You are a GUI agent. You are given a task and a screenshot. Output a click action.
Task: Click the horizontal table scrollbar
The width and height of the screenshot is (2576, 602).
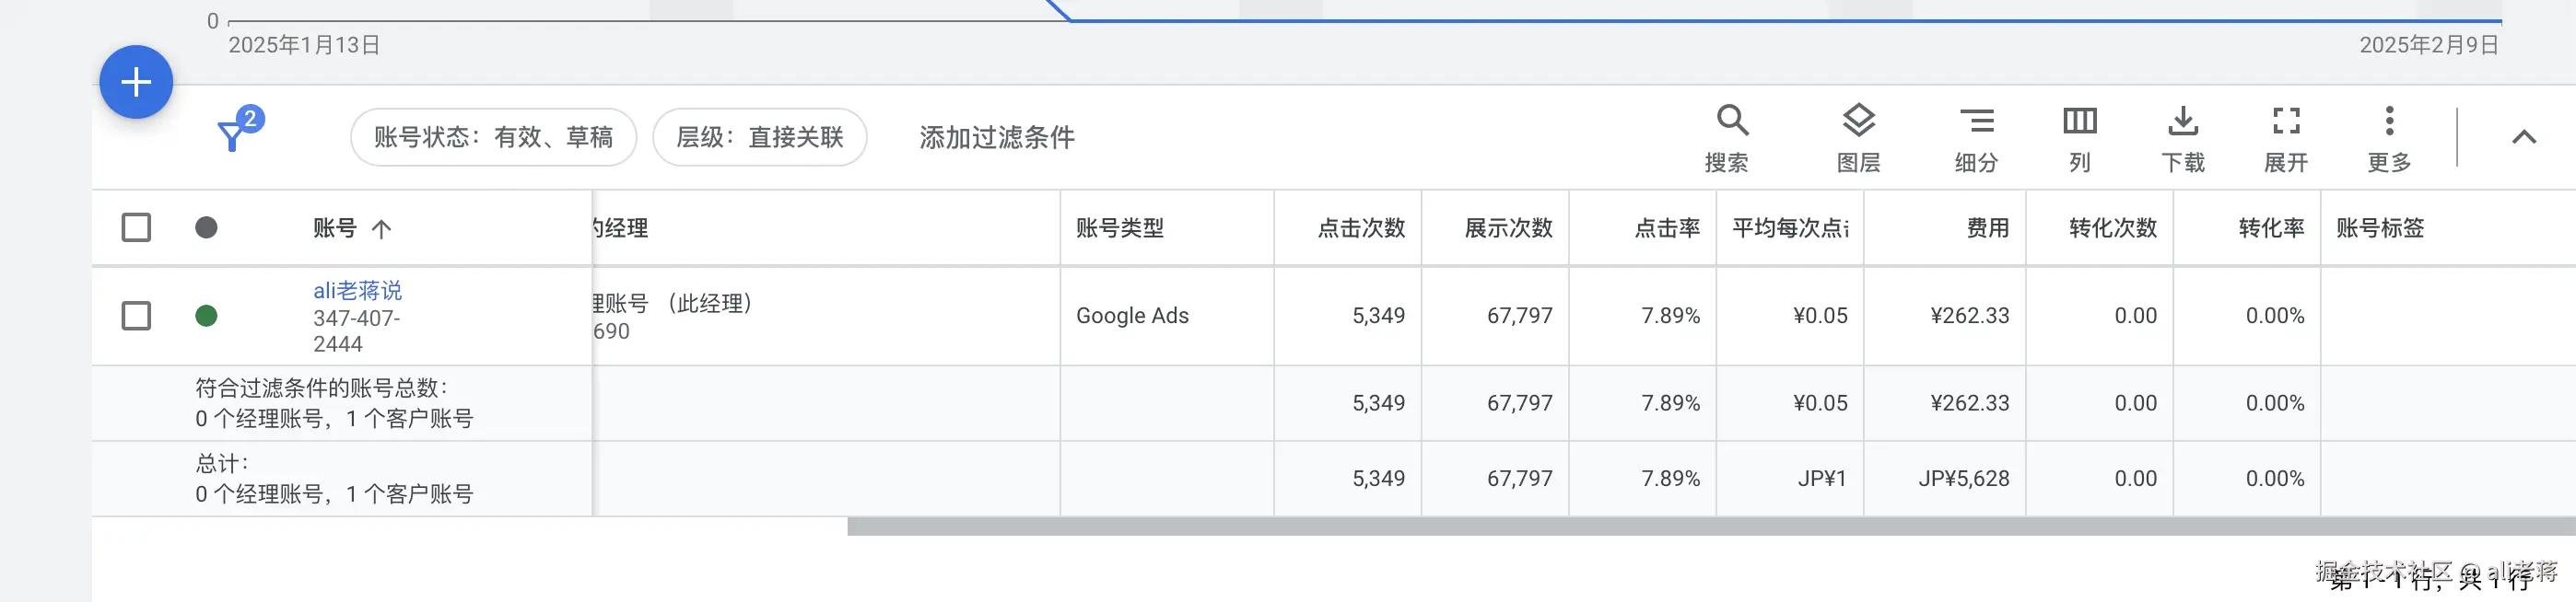[1700, 527]
